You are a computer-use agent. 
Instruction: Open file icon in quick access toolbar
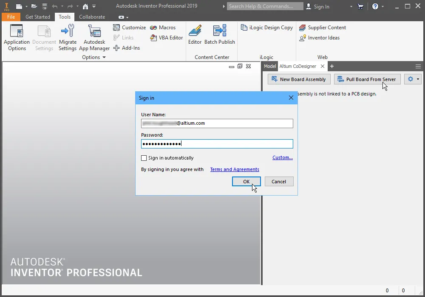pyautogui.click(x=34, y=6)
